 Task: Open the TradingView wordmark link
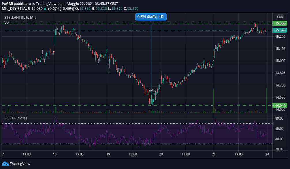(20, 164)
